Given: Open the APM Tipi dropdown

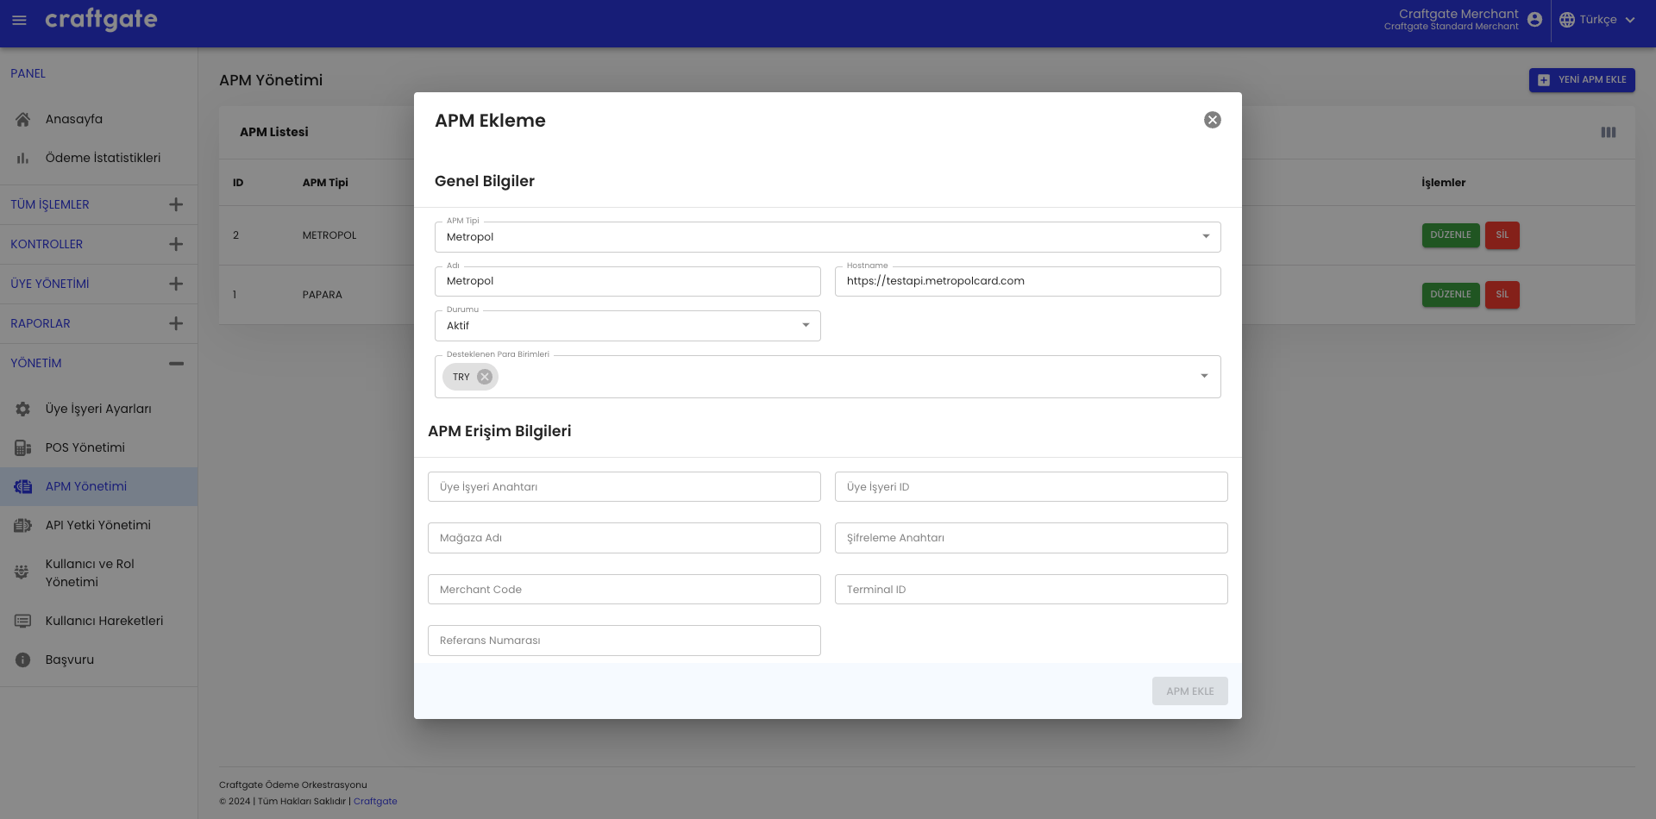Looking at the screenshot, I should pyautogui.click(x=828, y=237).
